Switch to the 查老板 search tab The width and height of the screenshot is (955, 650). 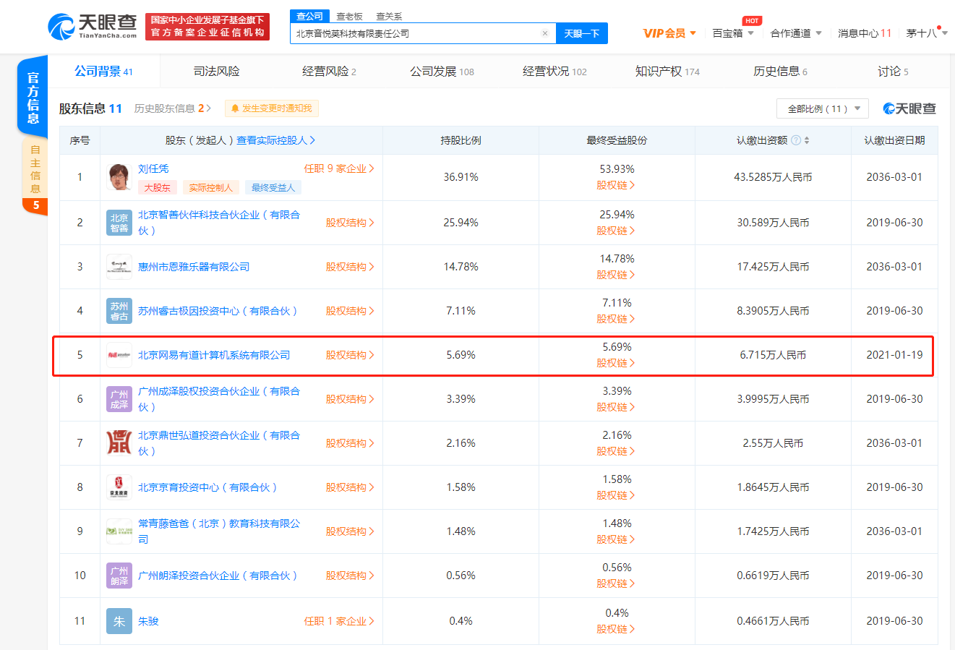[349, 16]
